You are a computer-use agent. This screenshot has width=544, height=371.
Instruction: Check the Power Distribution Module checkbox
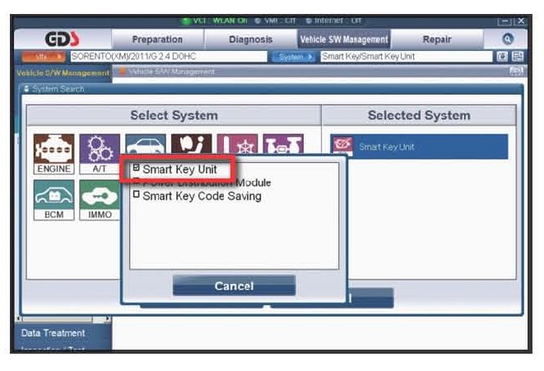pyautogui.click(x=137, y=183)
